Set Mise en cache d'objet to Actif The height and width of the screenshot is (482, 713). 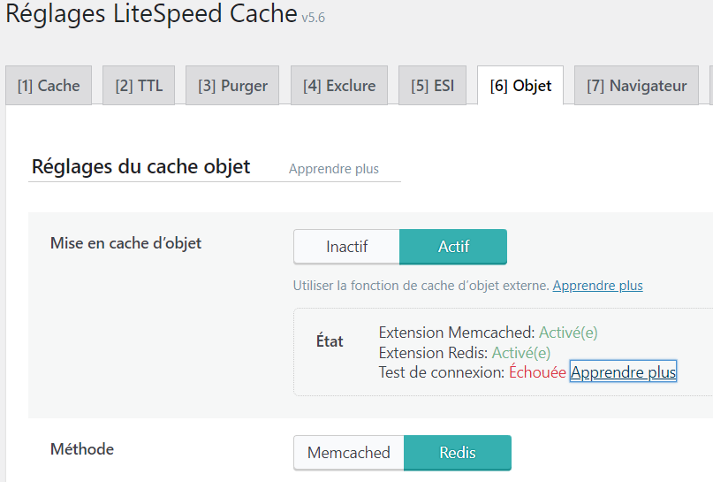(453, 247)
